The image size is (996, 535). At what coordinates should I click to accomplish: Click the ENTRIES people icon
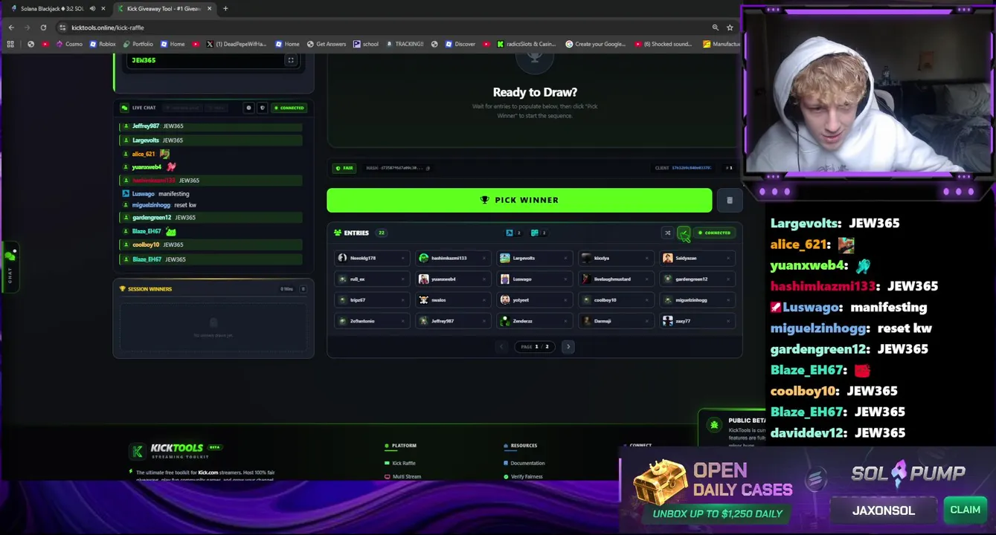(338, 233)
